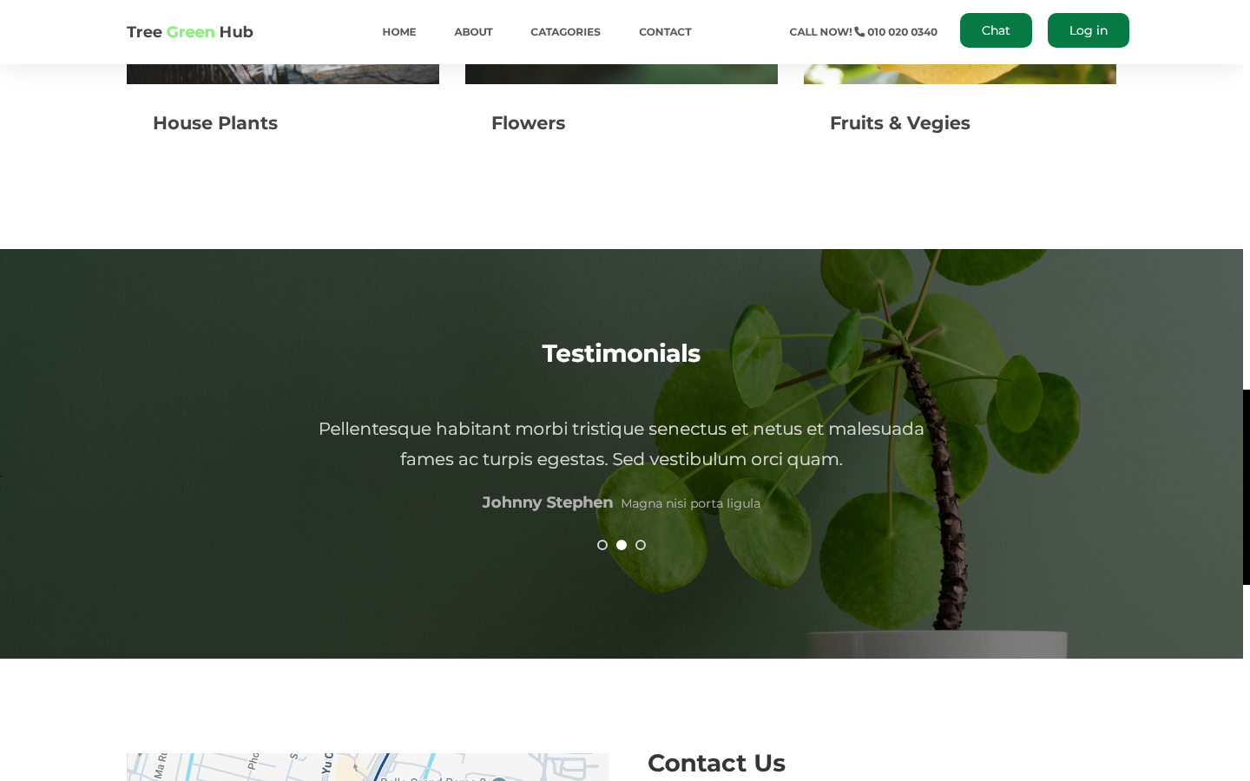The width and height of the screenshot is (1250, 781).
Task: Click the Tree Green Hub logo
Action: (190, 32)
